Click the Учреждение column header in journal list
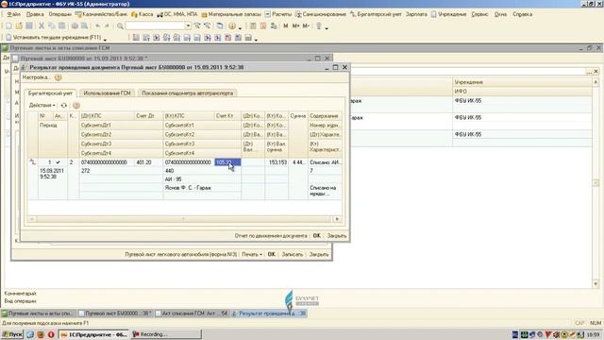Image resolution: width=604 pixels, height=340 pixels. coord(522,82)
